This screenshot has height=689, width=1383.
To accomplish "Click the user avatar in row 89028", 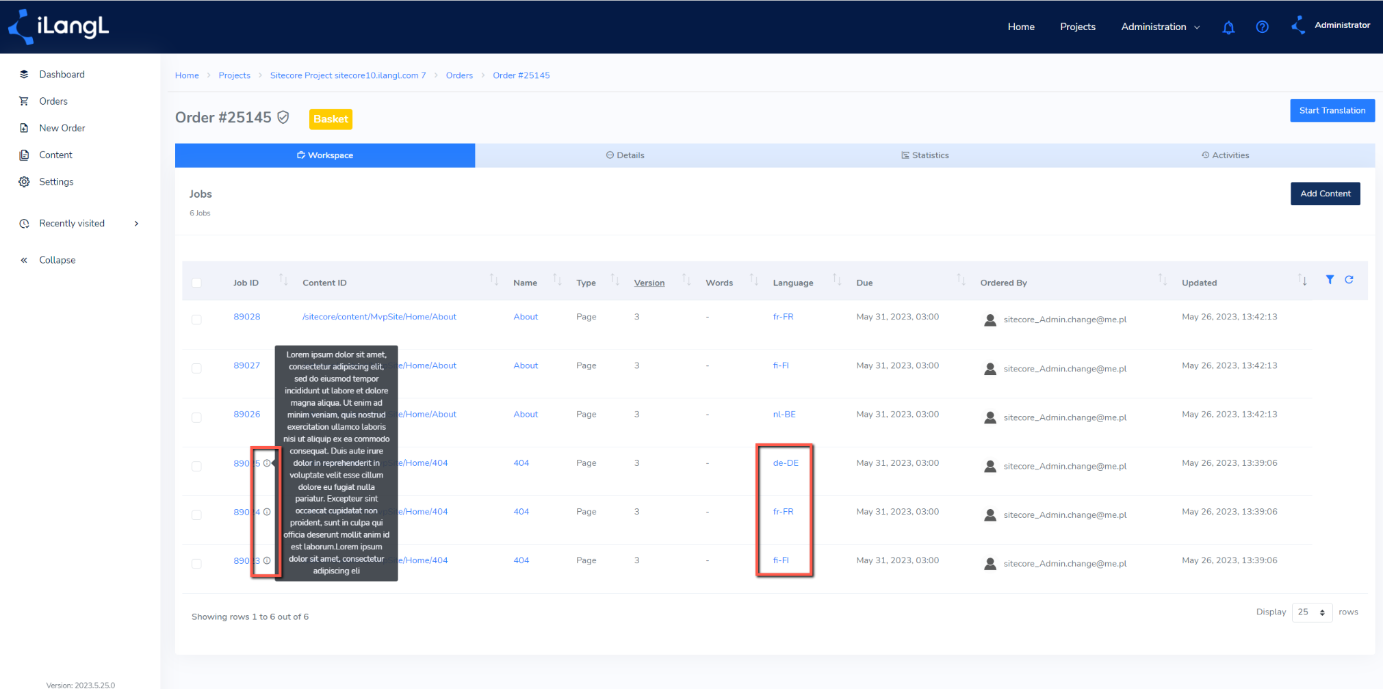I will pos(990,320).
